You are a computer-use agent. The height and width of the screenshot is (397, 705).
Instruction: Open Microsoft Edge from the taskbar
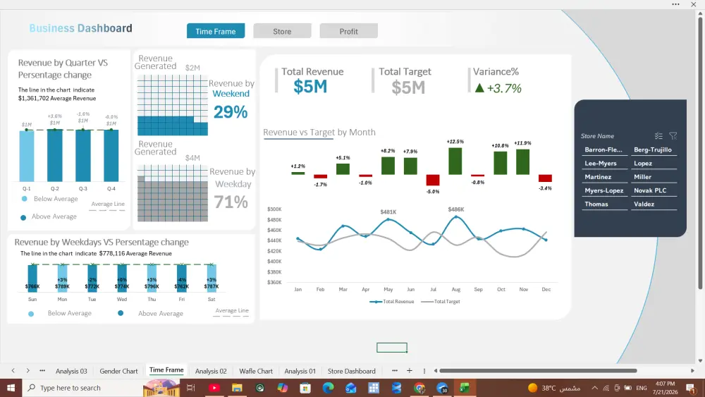[329, 388]
